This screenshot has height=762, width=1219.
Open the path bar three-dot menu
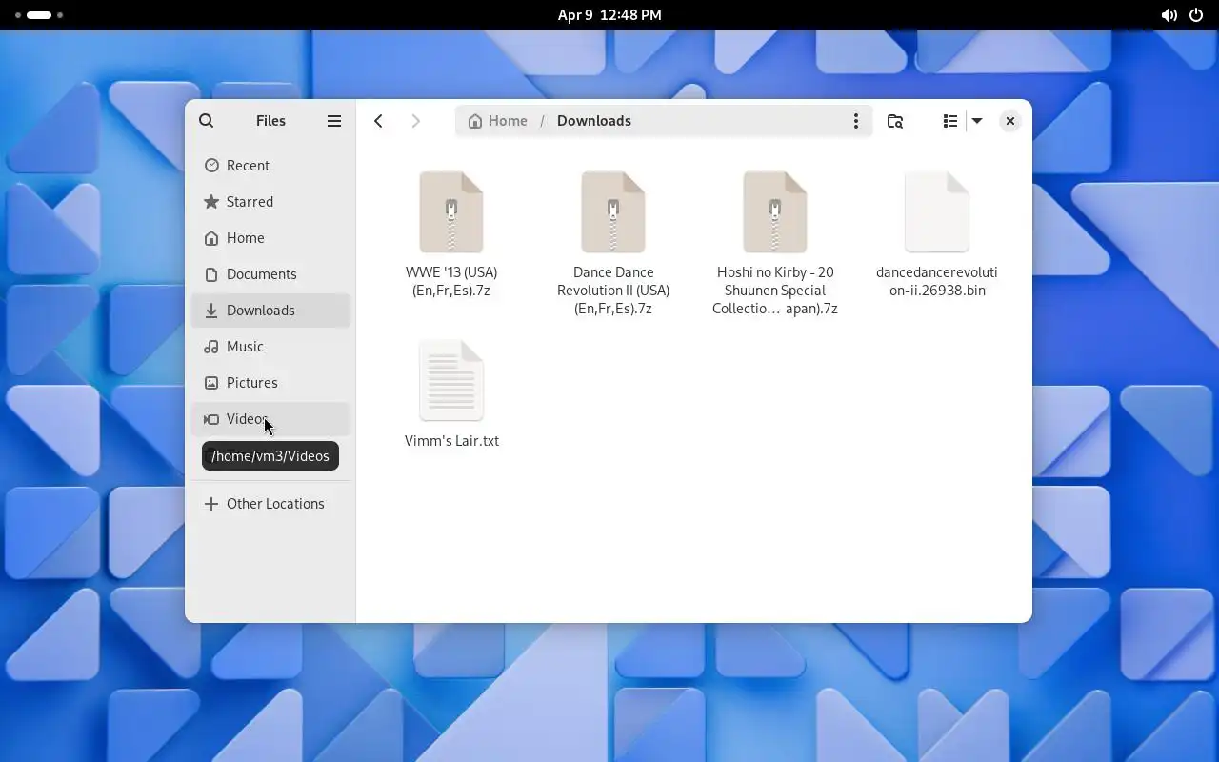pyautogui.click(x=855, y=121)
